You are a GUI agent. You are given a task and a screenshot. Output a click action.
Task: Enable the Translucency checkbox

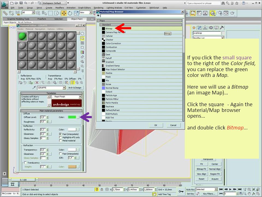[x=25, y=163]
